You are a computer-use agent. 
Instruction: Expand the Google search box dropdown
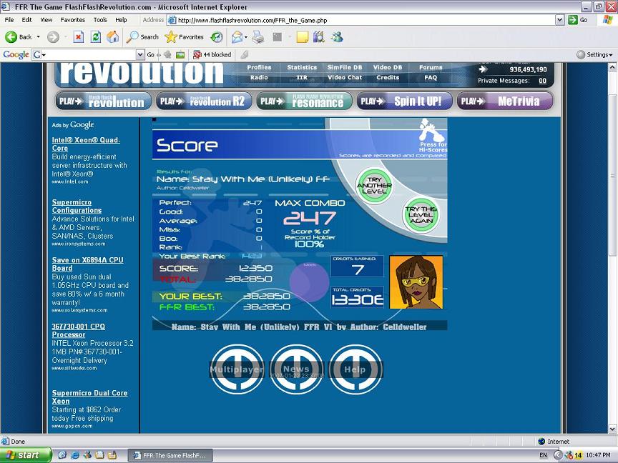pyautogui.click(x=140, y=55)
